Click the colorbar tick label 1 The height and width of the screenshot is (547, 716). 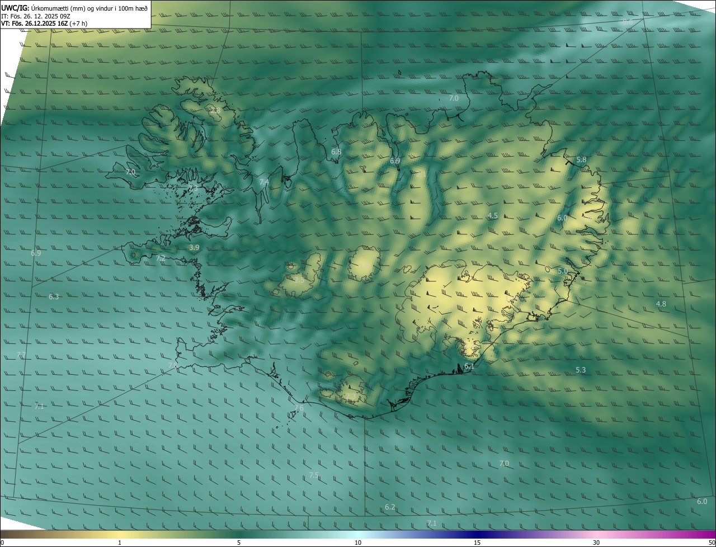pos(120,543)
